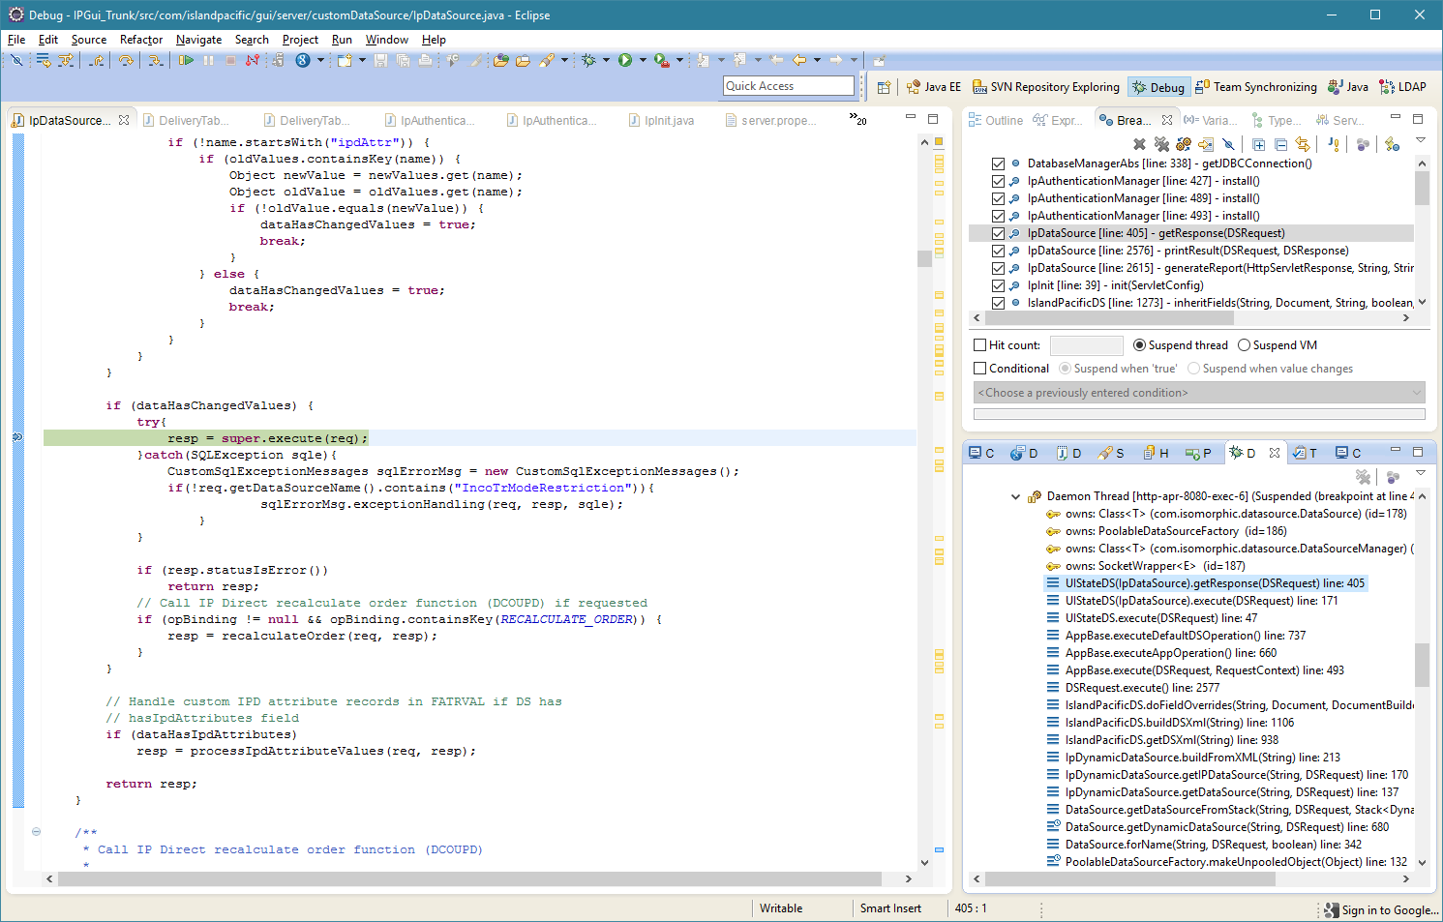Enable the Hit count checkbox
The height and width of the screenshot is (922, 1443).
pos(979,345)
